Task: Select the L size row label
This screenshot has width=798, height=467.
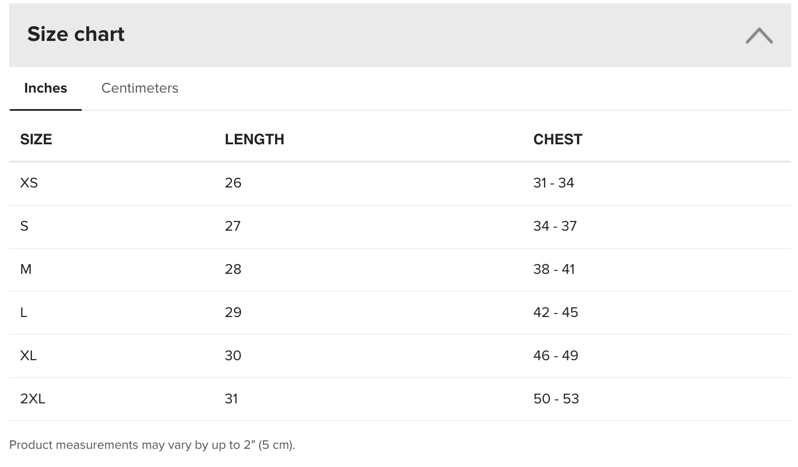Action: [23, 312]
